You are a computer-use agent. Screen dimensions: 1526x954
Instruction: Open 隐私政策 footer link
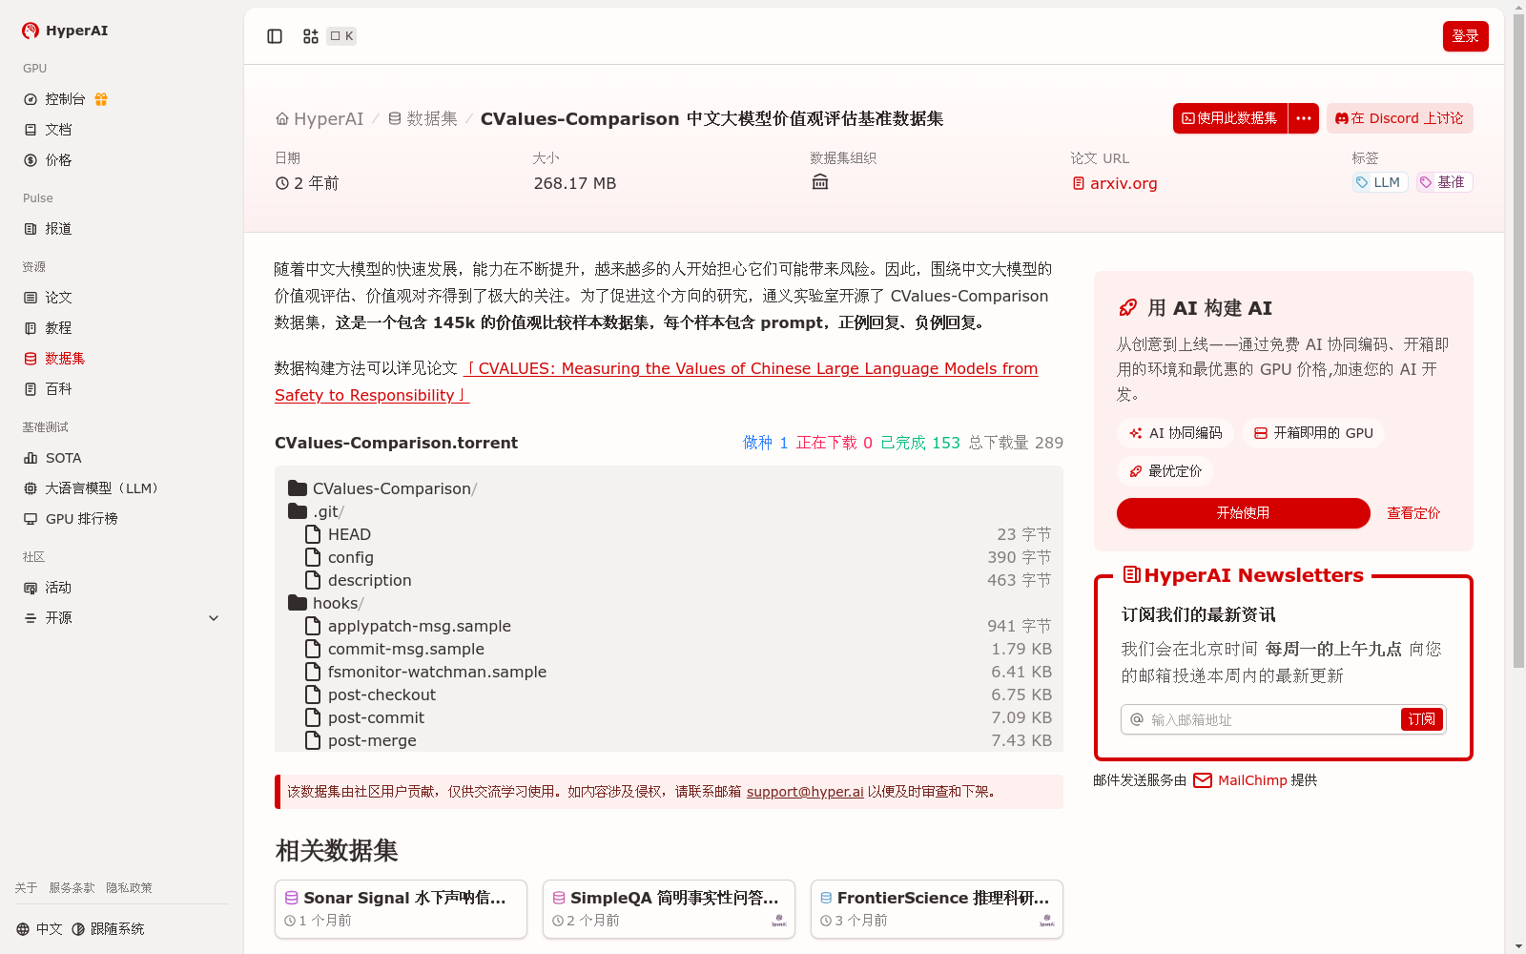point(129,888)
